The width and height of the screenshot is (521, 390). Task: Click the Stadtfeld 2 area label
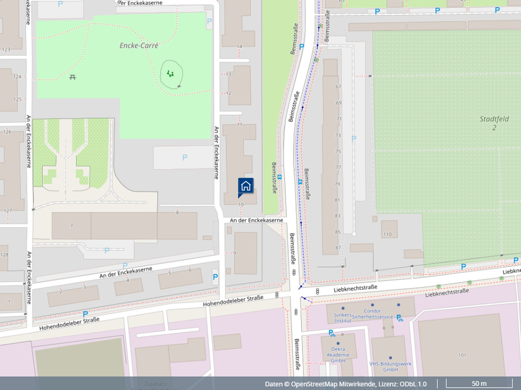pos(494,123)
